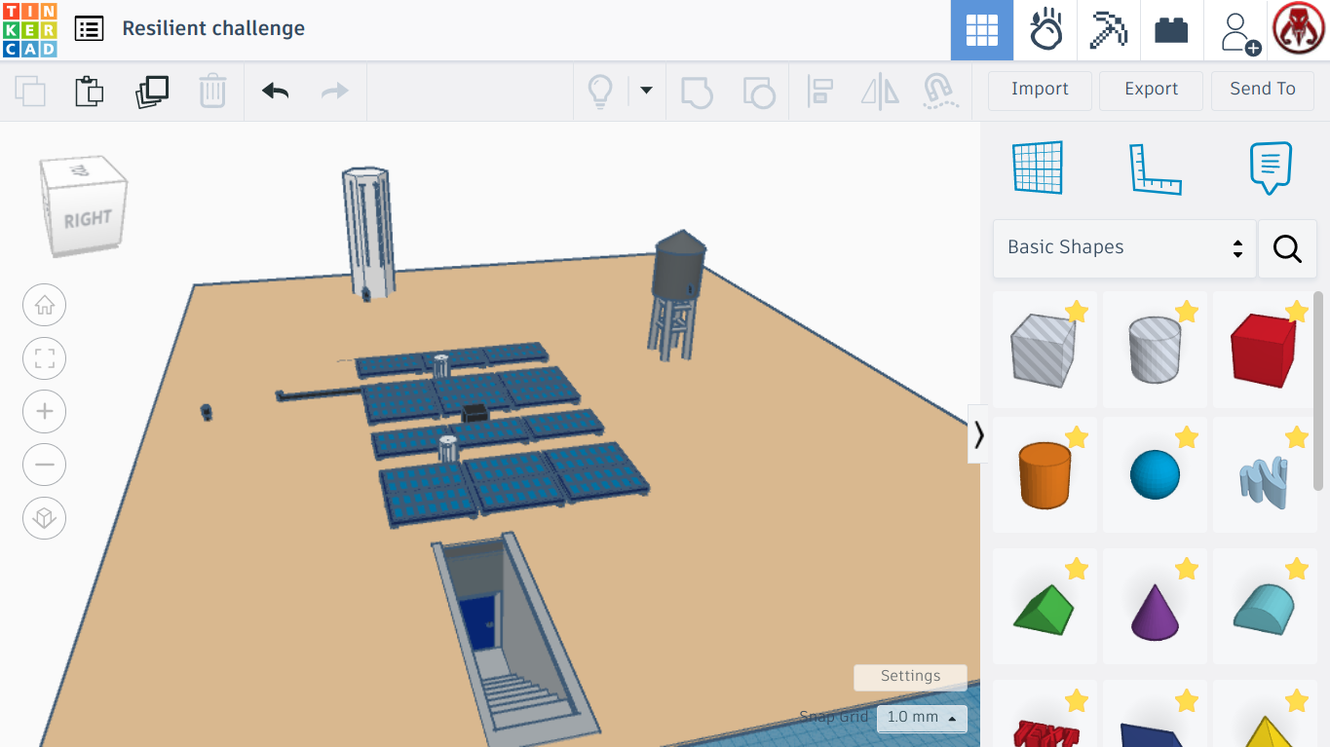The width and height of the screenshot is (1330, 747).
Task: Click the Group shapes icon
Action: 697,92
